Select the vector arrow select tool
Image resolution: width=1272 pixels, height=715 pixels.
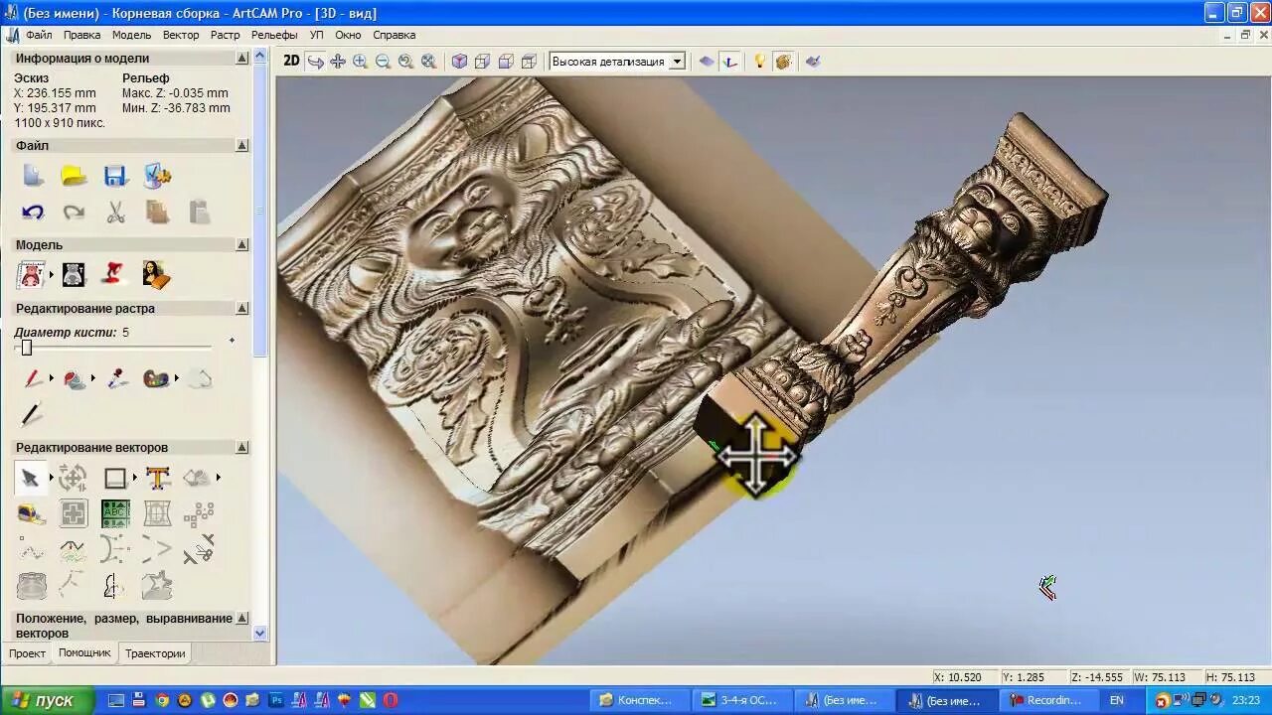click(30, 478)
